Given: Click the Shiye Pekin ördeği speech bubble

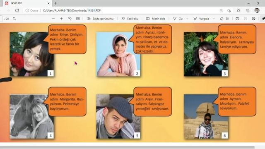Looking at the screenshot, I should coord(67,39).
